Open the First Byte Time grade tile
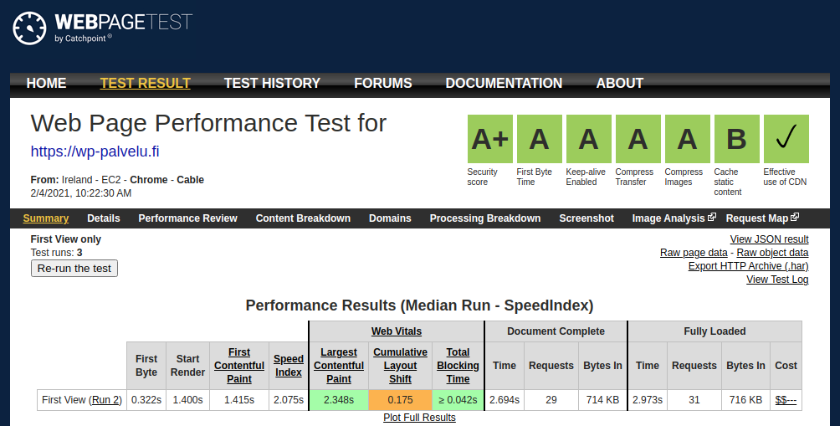 540,139
